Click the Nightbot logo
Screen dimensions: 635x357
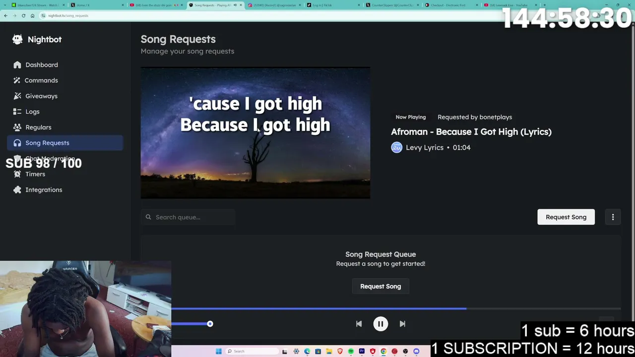click(37, 39)
